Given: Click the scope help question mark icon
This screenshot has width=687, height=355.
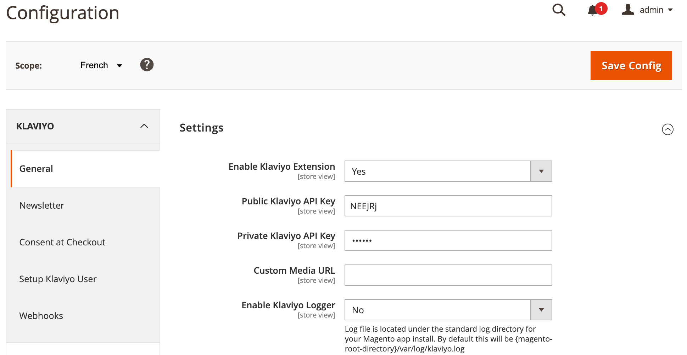Looking at the screenshot, I should click(x=147, y=65).
